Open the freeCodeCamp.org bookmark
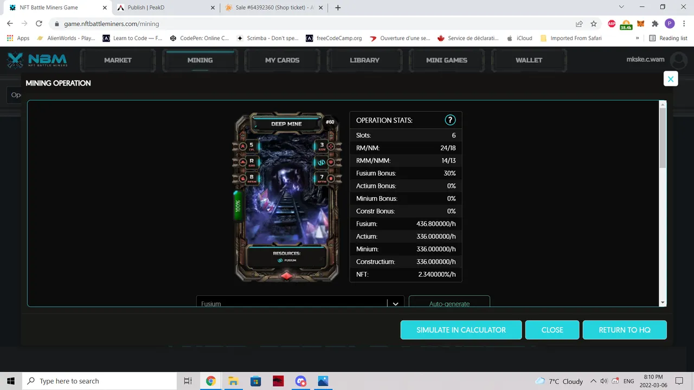694x390 pixels. tap(334, 38)
